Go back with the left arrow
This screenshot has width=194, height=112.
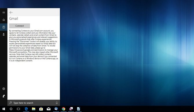click(x=11, y=12)
